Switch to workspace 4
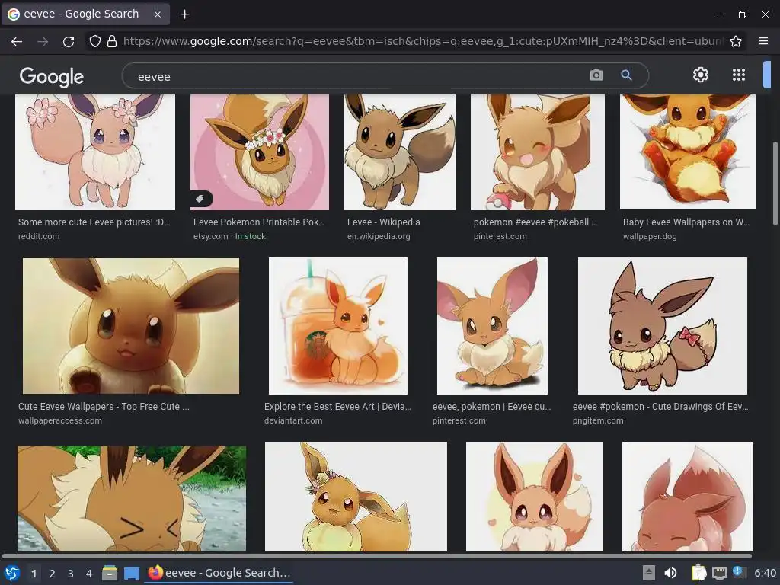Image resolution: width=780 pixels, height=585 pixels. point(89,574)
